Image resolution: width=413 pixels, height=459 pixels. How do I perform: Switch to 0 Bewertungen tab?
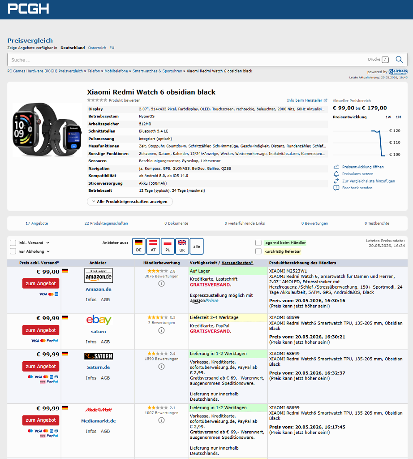[315, 223]
